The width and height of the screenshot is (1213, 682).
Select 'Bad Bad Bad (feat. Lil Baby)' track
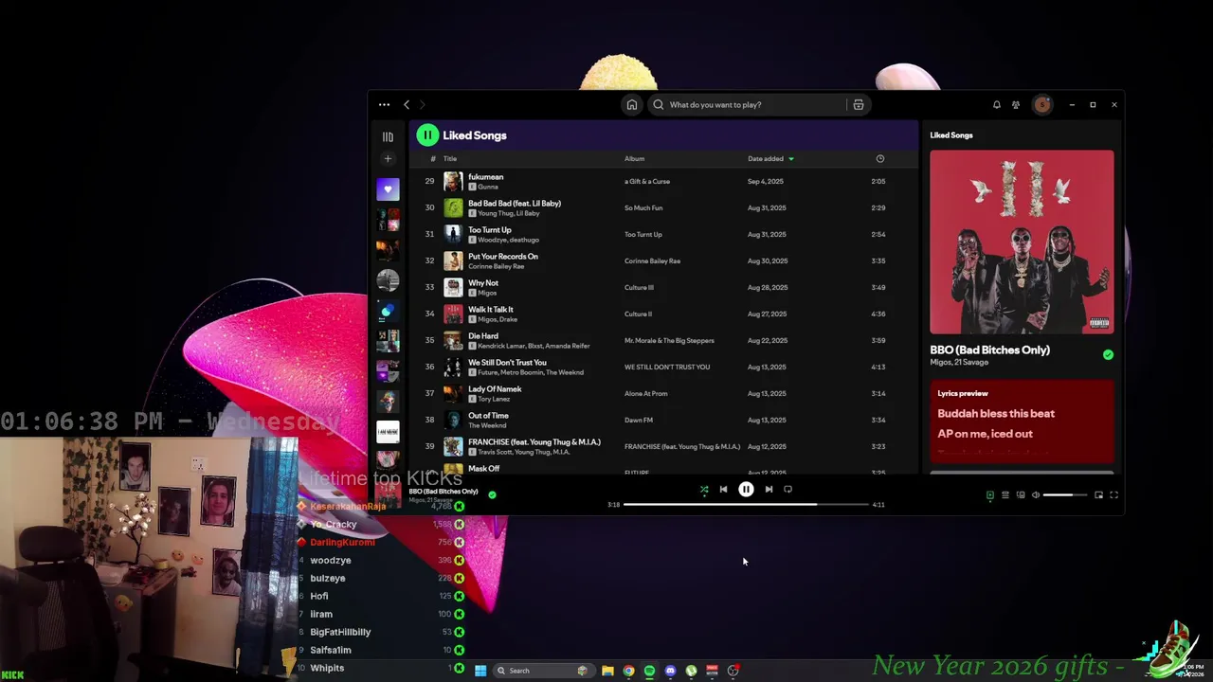515,204
